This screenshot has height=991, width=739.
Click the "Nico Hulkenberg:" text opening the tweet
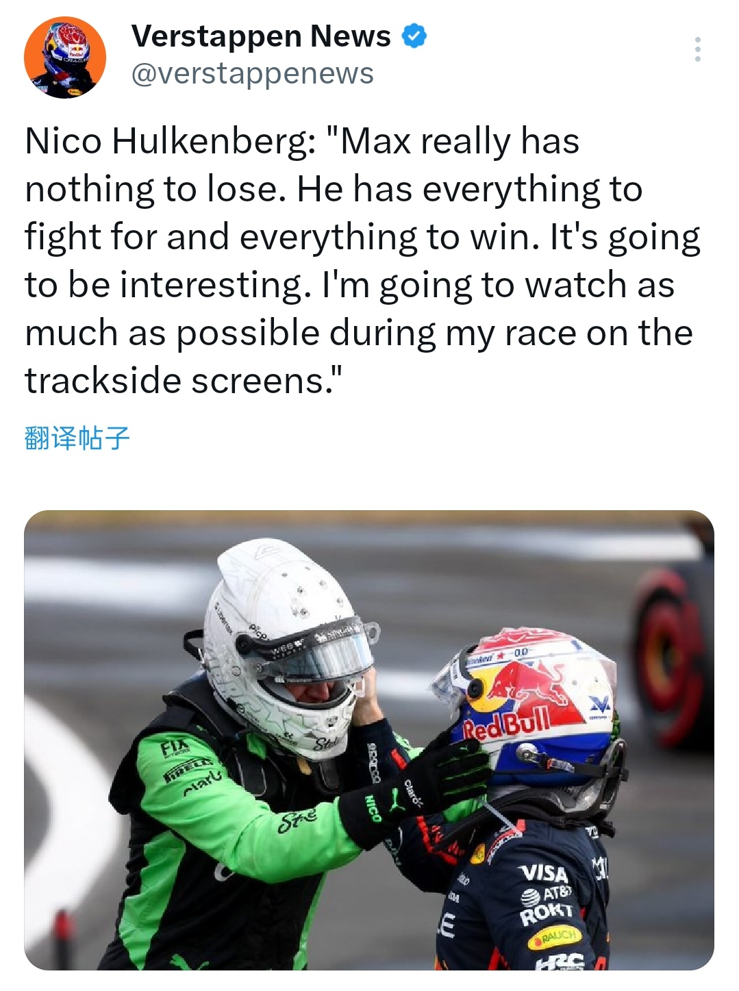coord(171,141)
